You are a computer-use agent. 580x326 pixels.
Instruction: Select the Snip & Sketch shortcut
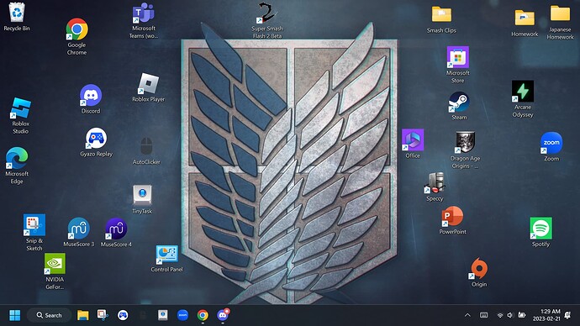pyautogui.click(x=34, y=233)
